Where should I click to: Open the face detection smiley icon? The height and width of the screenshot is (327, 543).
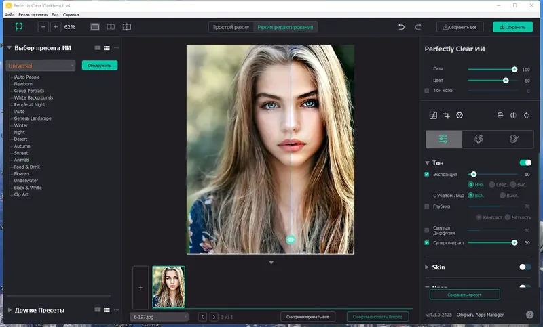[460, 116]
